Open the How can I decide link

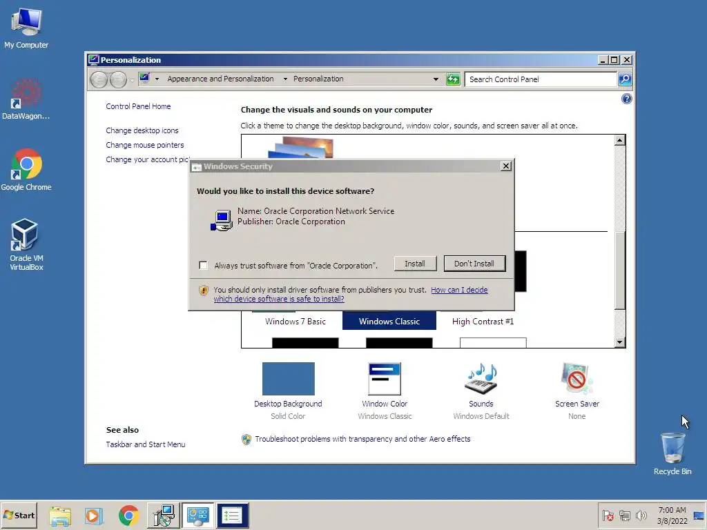click(x=459, y=290)
